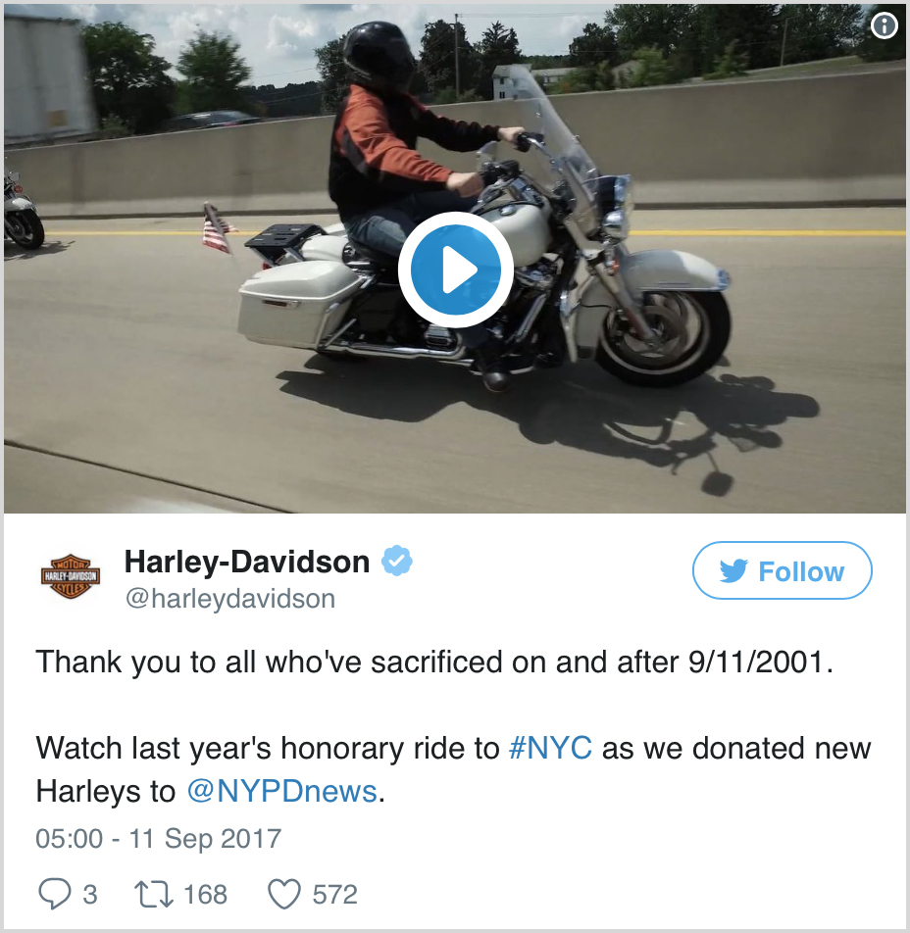Like the tweet with heart icon
This screenshot has height=933, width=910.
point(284,895)
